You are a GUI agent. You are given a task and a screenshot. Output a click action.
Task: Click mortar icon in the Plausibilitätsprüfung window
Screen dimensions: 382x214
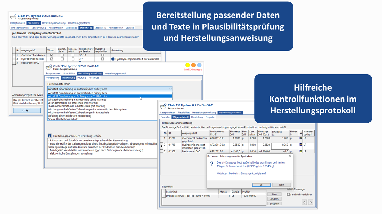pos(14,17)
